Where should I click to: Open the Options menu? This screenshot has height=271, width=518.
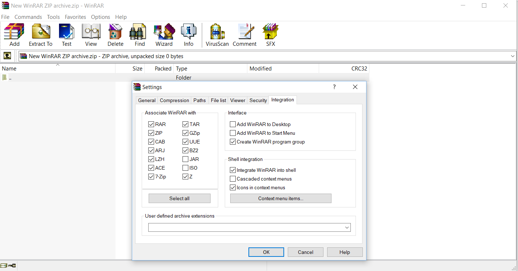coord(101,17)
